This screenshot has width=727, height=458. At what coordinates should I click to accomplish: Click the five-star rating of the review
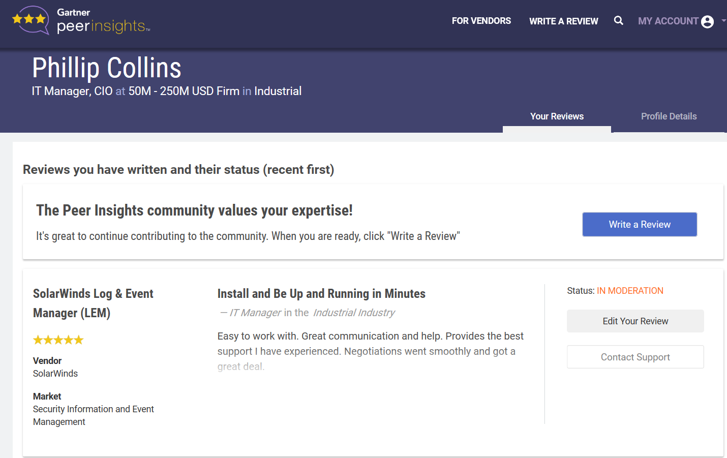pyautogui.click(x=58, y=340)
